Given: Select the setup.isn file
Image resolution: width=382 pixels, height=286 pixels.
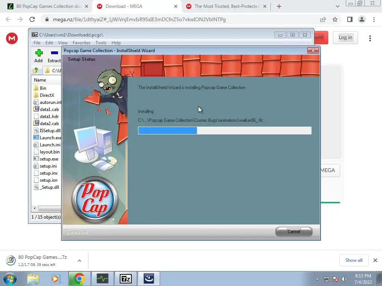Looking at the screenshot, I should [46, 180].
